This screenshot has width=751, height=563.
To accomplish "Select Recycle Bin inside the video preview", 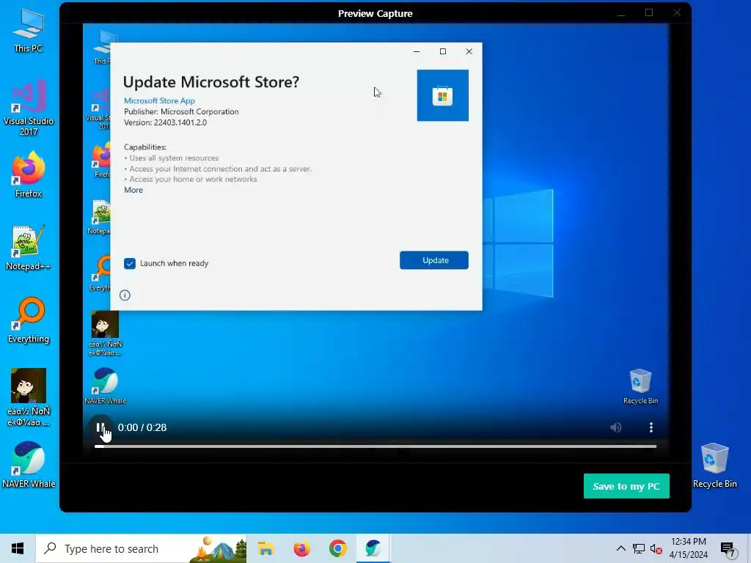I will pyautogui.click(x=640, y=386).
